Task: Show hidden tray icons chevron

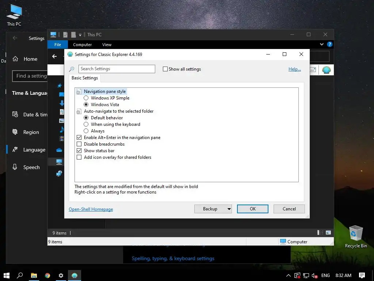Action: pyautogui.click(x=289, y=276)
